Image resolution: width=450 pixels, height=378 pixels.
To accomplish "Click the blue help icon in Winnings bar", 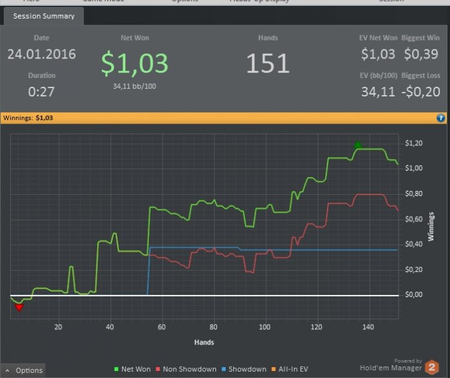I will (441, 118).
